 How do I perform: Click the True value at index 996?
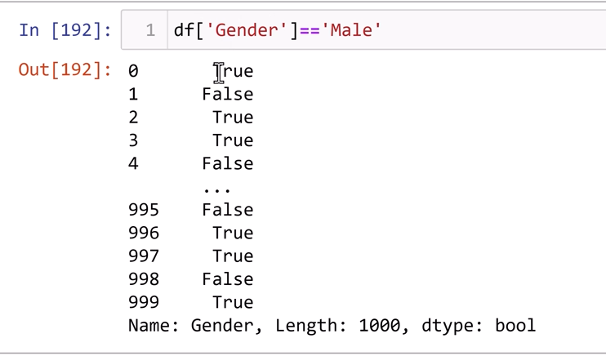pyautogui.click(x=234, y=233)
